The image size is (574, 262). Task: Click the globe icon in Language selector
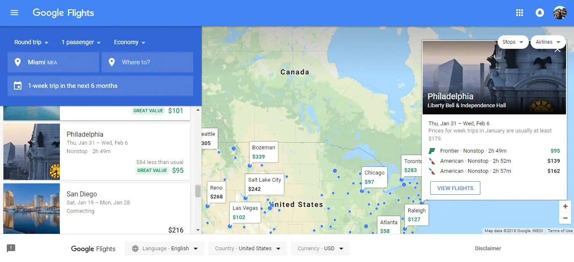pos(135,249)
